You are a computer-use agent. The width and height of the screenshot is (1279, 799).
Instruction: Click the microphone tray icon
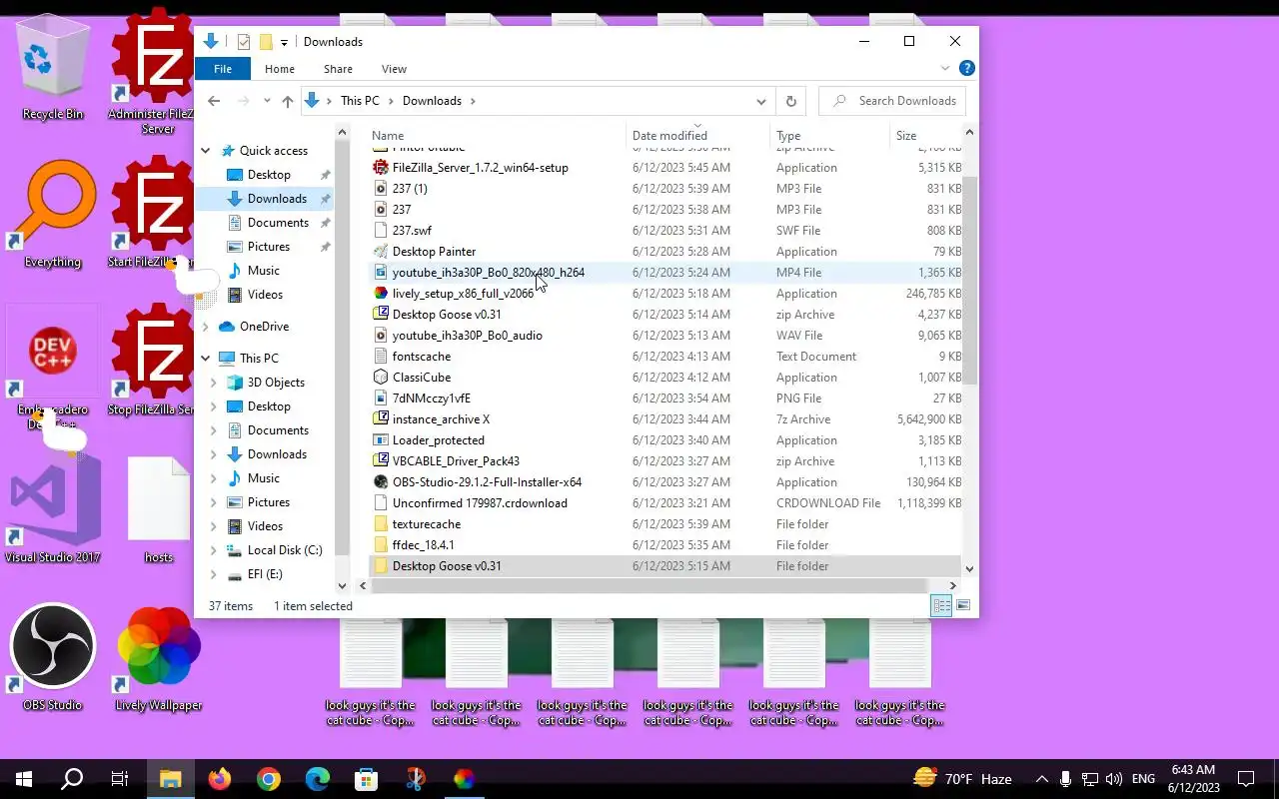click(x=1066, y=779)
